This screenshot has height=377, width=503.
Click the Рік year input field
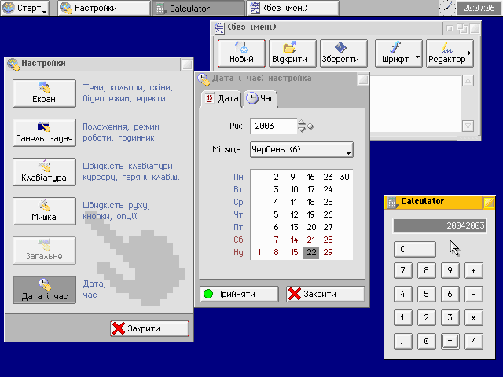pos(272,126)
